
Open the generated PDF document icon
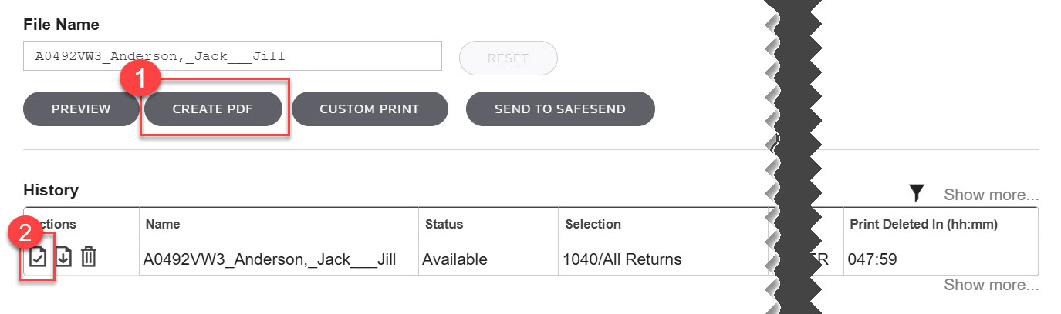pyautogui.click(x=37, y=258)
